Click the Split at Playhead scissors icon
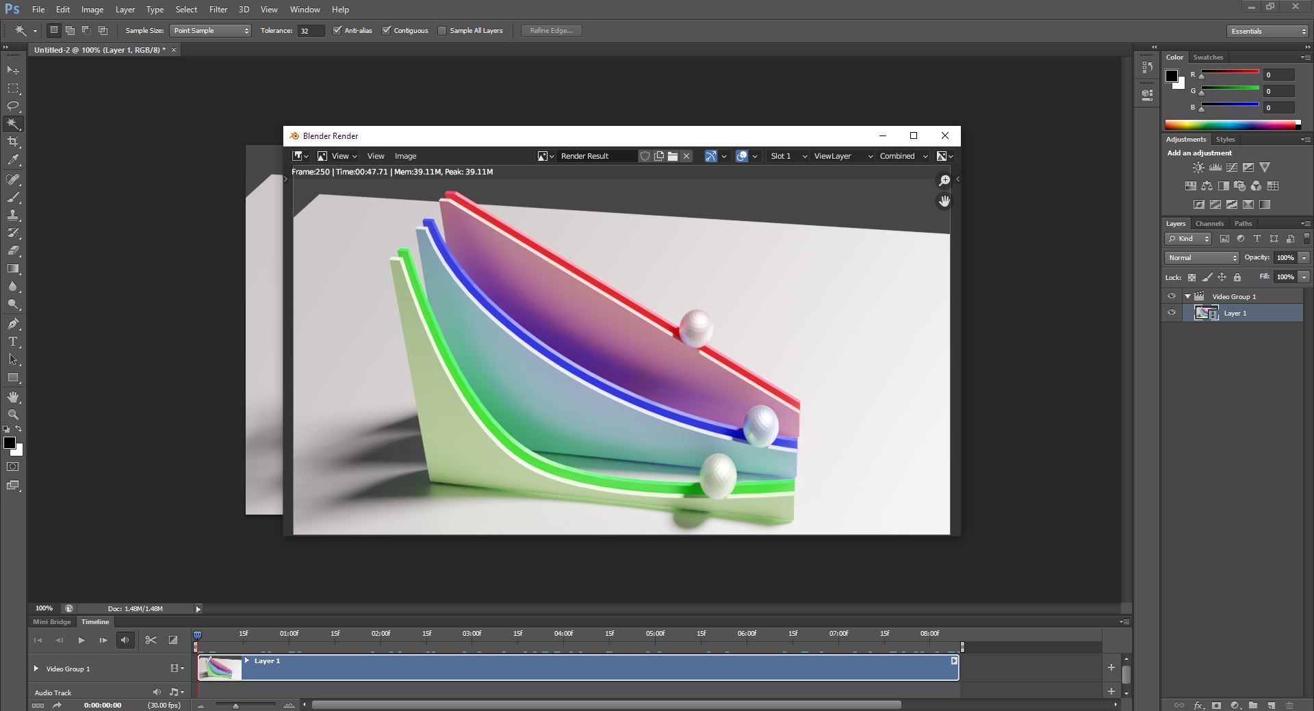 click(151, 640)
